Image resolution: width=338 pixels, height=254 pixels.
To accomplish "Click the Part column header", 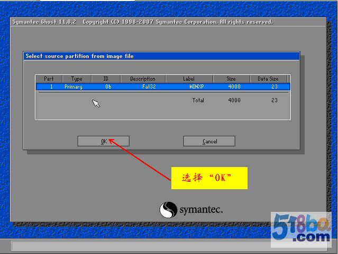I will pyautogui.click(x=49, y=79).
